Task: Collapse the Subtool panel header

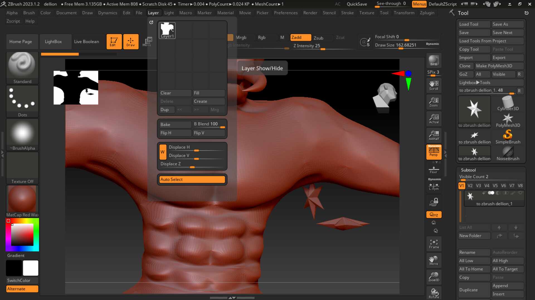Action: pyautogui.click(x=468, y=170)
